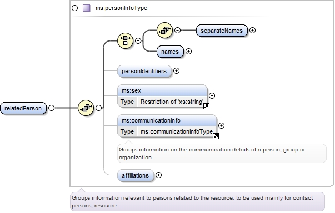This screenshot has width=335, height=213.
Task: Select the relatedPerson element node
Action: (x=23, y=108)
